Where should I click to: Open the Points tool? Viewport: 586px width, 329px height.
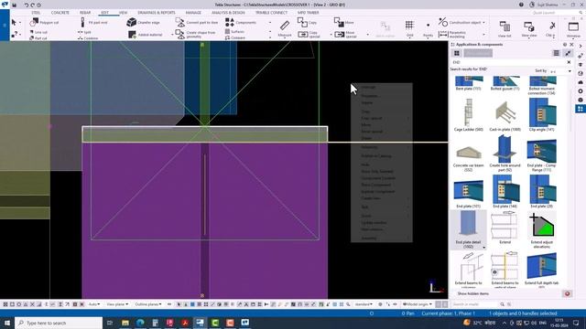pyautogui.click(x=428, y=28)
